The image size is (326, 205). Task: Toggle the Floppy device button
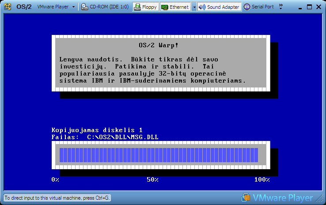(x=145, y=7)
